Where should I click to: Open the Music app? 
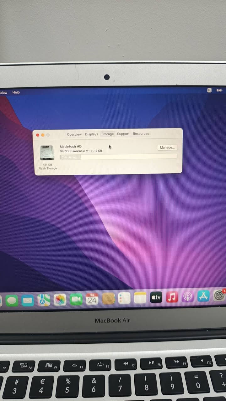pyautogui.click(x=172, y=297)
